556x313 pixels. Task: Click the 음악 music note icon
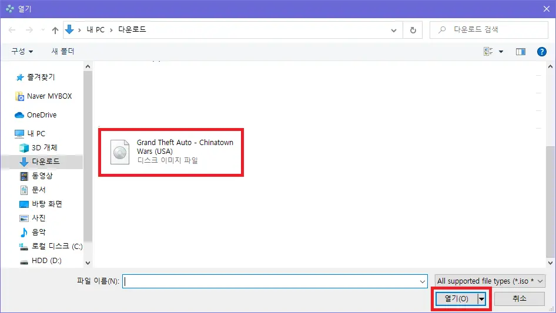pyautogui.click(x=24, y=232)
